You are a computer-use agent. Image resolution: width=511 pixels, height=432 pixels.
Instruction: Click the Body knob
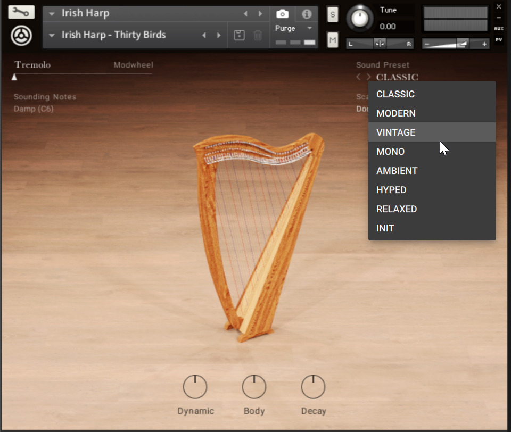click(254, 387)
